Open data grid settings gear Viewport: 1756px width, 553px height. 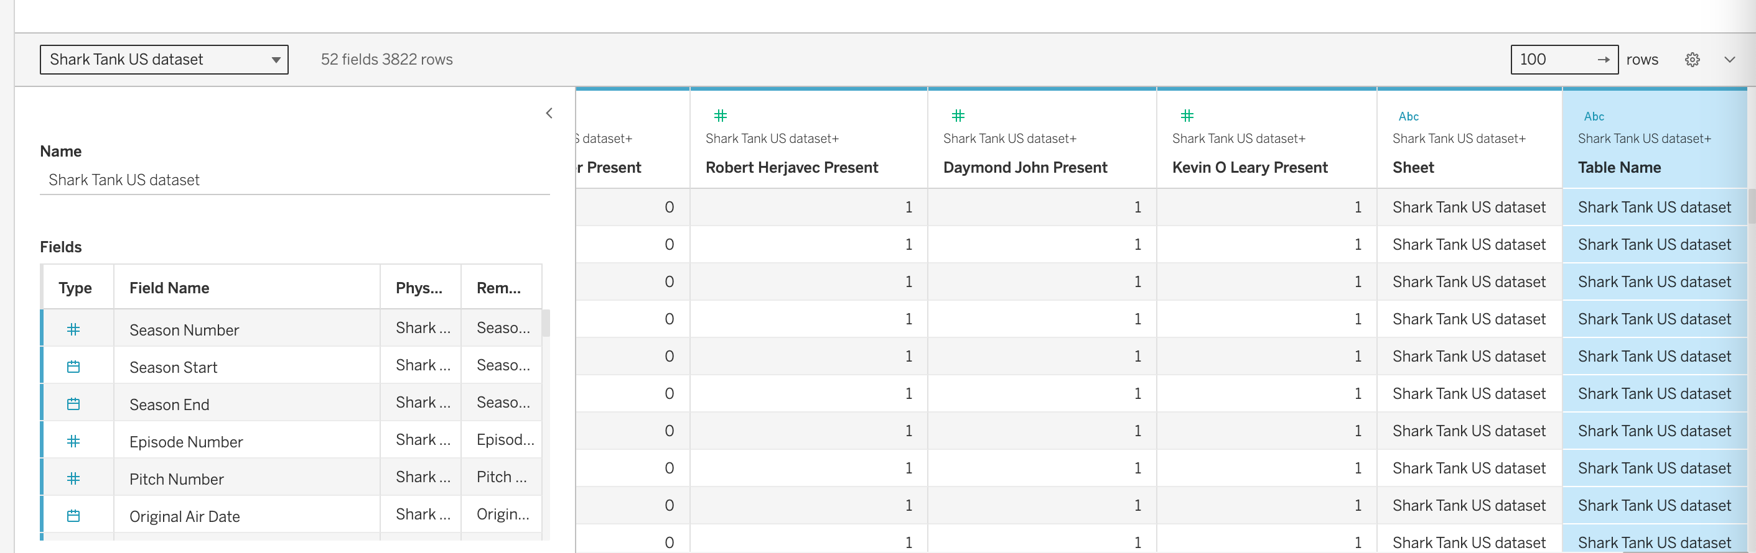(1692, 60)
